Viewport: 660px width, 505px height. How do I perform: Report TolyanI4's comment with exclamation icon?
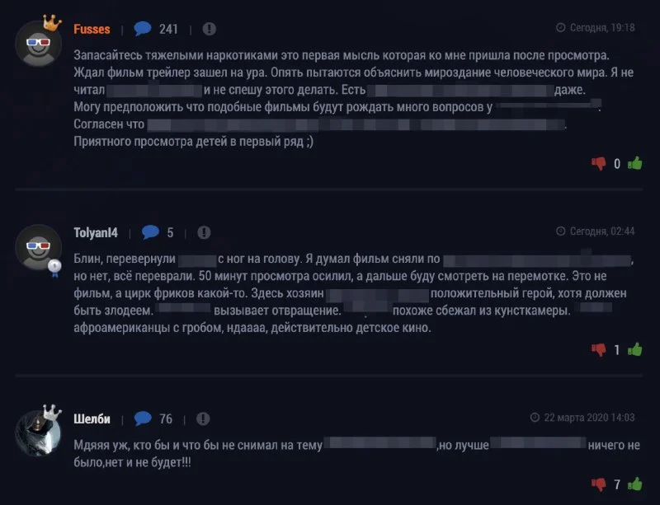coord(205,232)
